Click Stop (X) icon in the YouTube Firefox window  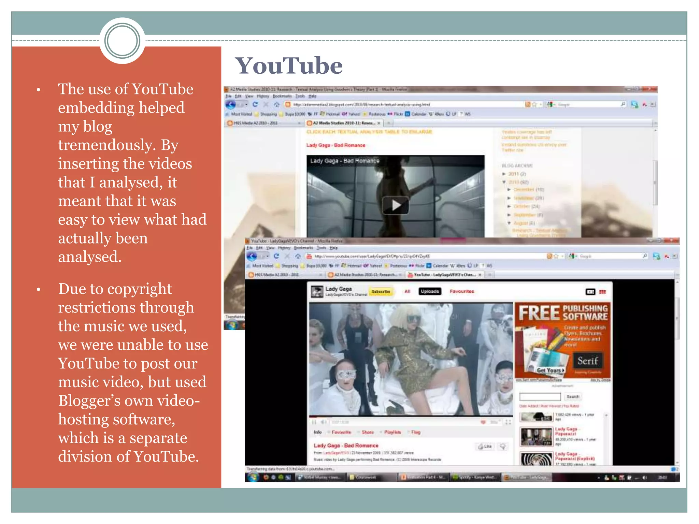[287, 256]
